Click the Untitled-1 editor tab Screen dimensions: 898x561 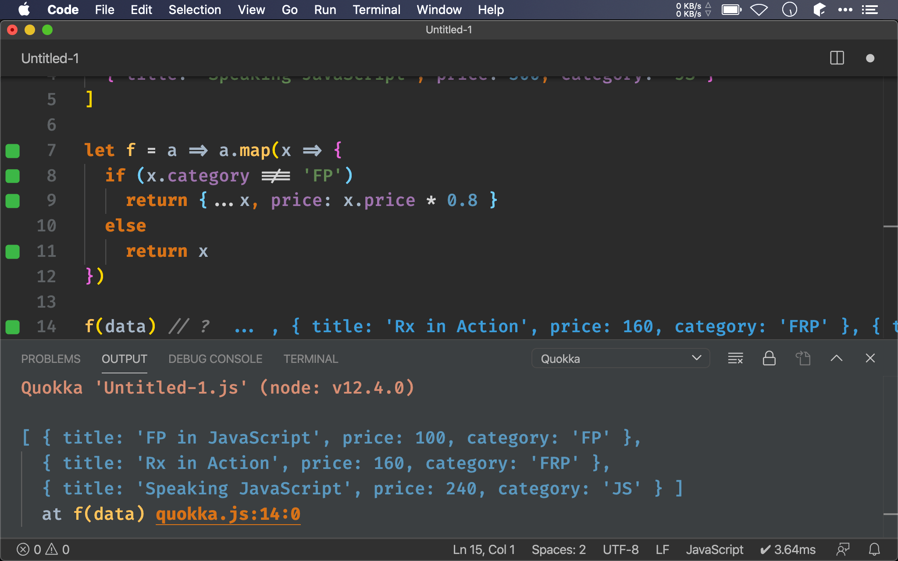coord(50,58)
